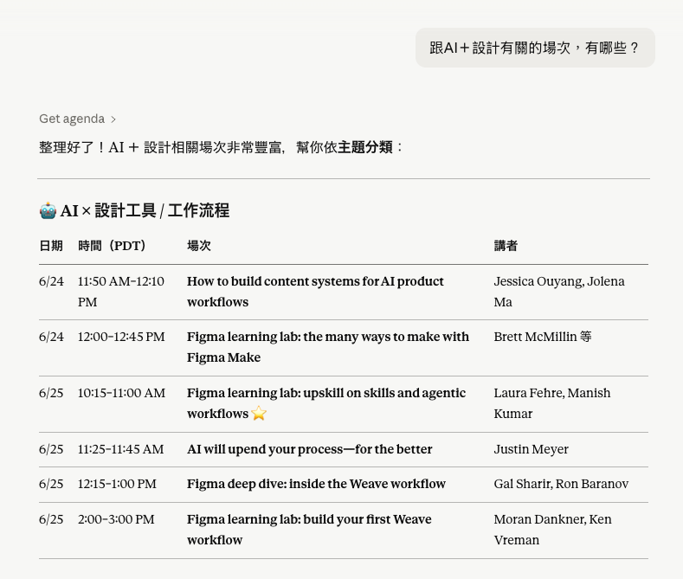Viewport: 683px width, 579px height.
Task: Select Figma deep dive: inside the Weave workflow
Action: (x=316, y=484)
